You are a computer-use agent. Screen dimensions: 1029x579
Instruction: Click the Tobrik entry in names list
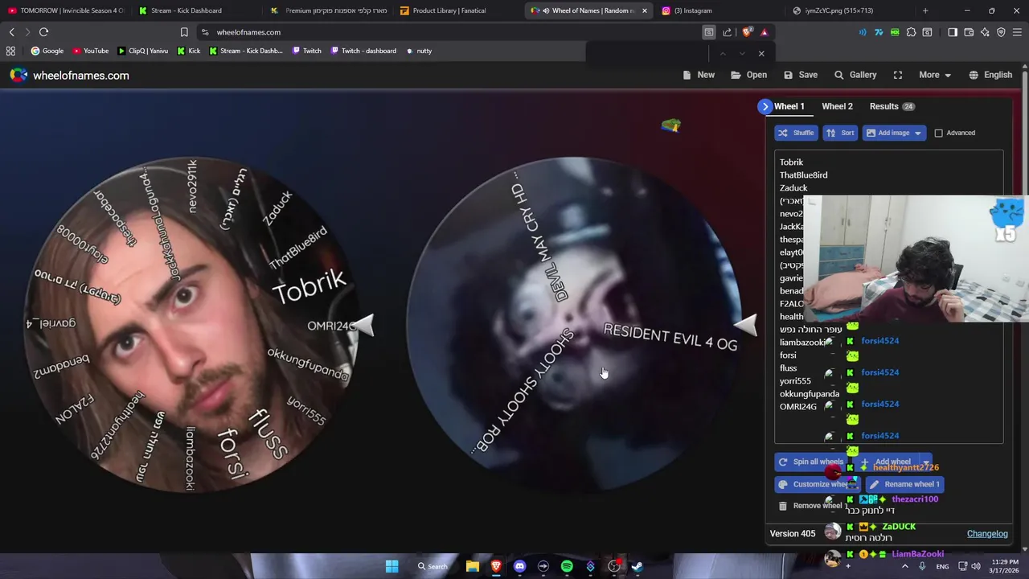(x=791, y=162)
